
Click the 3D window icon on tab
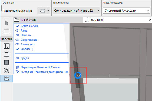point(87,20)
